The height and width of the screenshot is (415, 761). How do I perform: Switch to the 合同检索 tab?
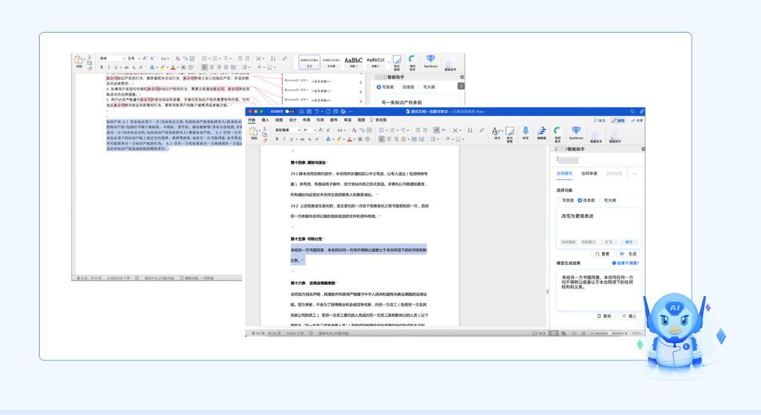(614, 173)
